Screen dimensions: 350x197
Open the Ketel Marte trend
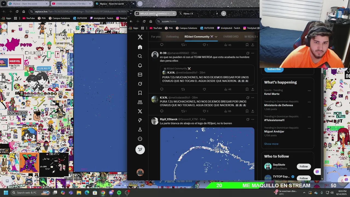coord(272,94)
